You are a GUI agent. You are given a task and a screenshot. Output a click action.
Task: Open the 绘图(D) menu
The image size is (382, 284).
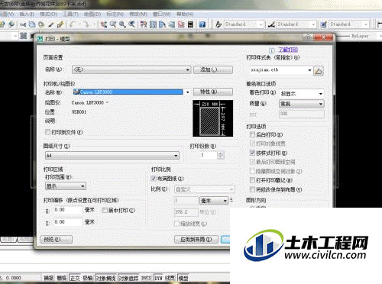coord(92,15)
